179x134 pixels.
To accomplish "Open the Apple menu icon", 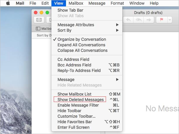I will point(8,3).
